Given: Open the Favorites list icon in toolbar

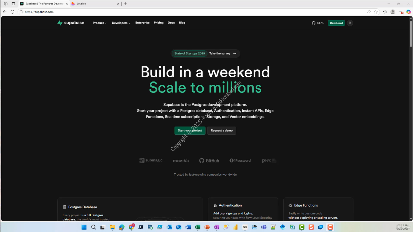Looking at the screenshot, I should [x=385, y=12].
